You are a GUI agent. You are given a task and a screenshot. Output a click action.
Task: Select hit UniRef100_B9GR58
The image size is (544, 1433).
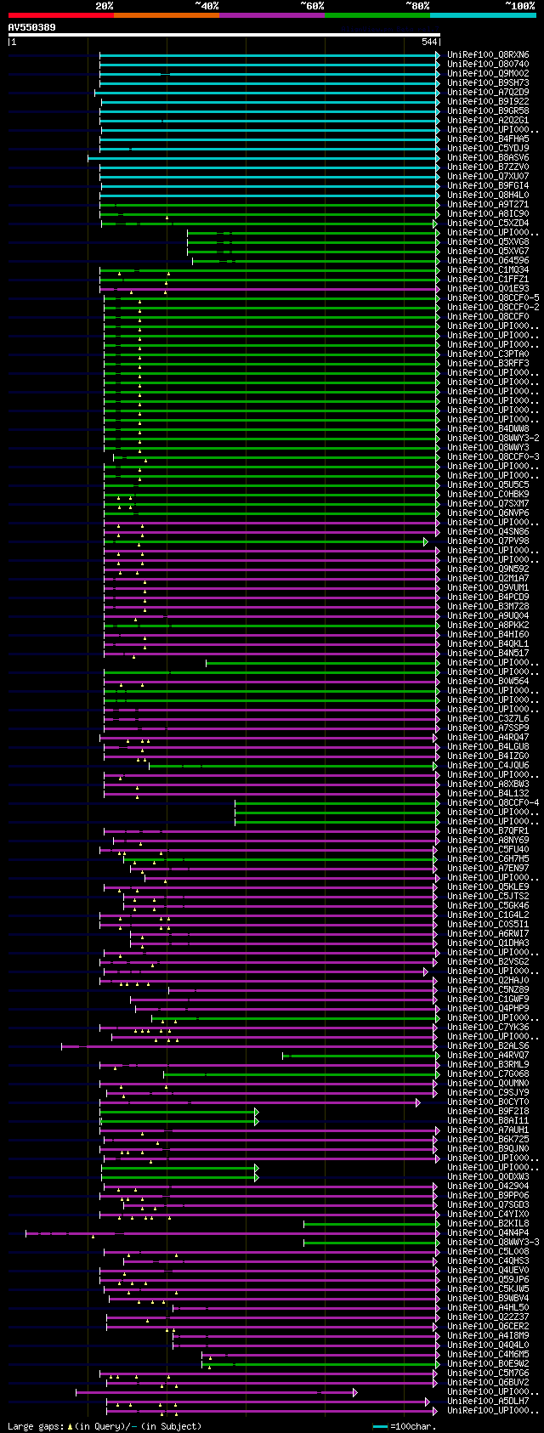coord(488,110)
